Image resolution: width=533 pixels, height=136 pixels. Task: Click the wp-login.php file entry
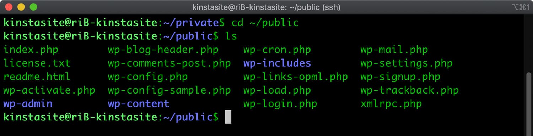tap(280, 104)
